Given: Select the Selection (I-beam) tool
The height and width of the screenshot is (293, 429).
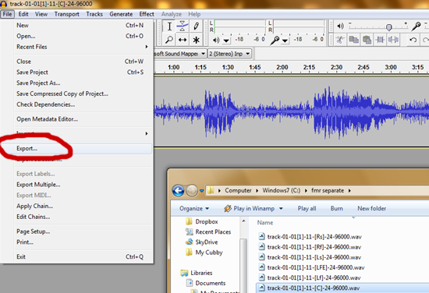Looking at the screenshot, I should (x=169, y=26).
